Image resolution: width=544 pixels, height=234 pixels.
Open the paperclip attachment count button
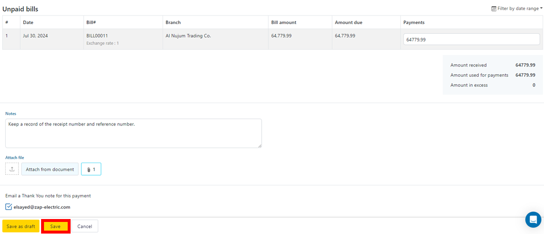(x=91, y=169)
